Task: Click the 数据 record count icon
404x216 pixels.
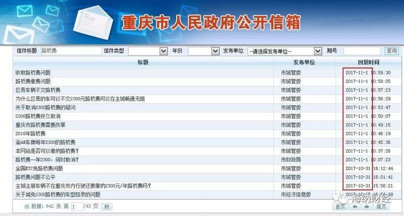Action: 27,206
